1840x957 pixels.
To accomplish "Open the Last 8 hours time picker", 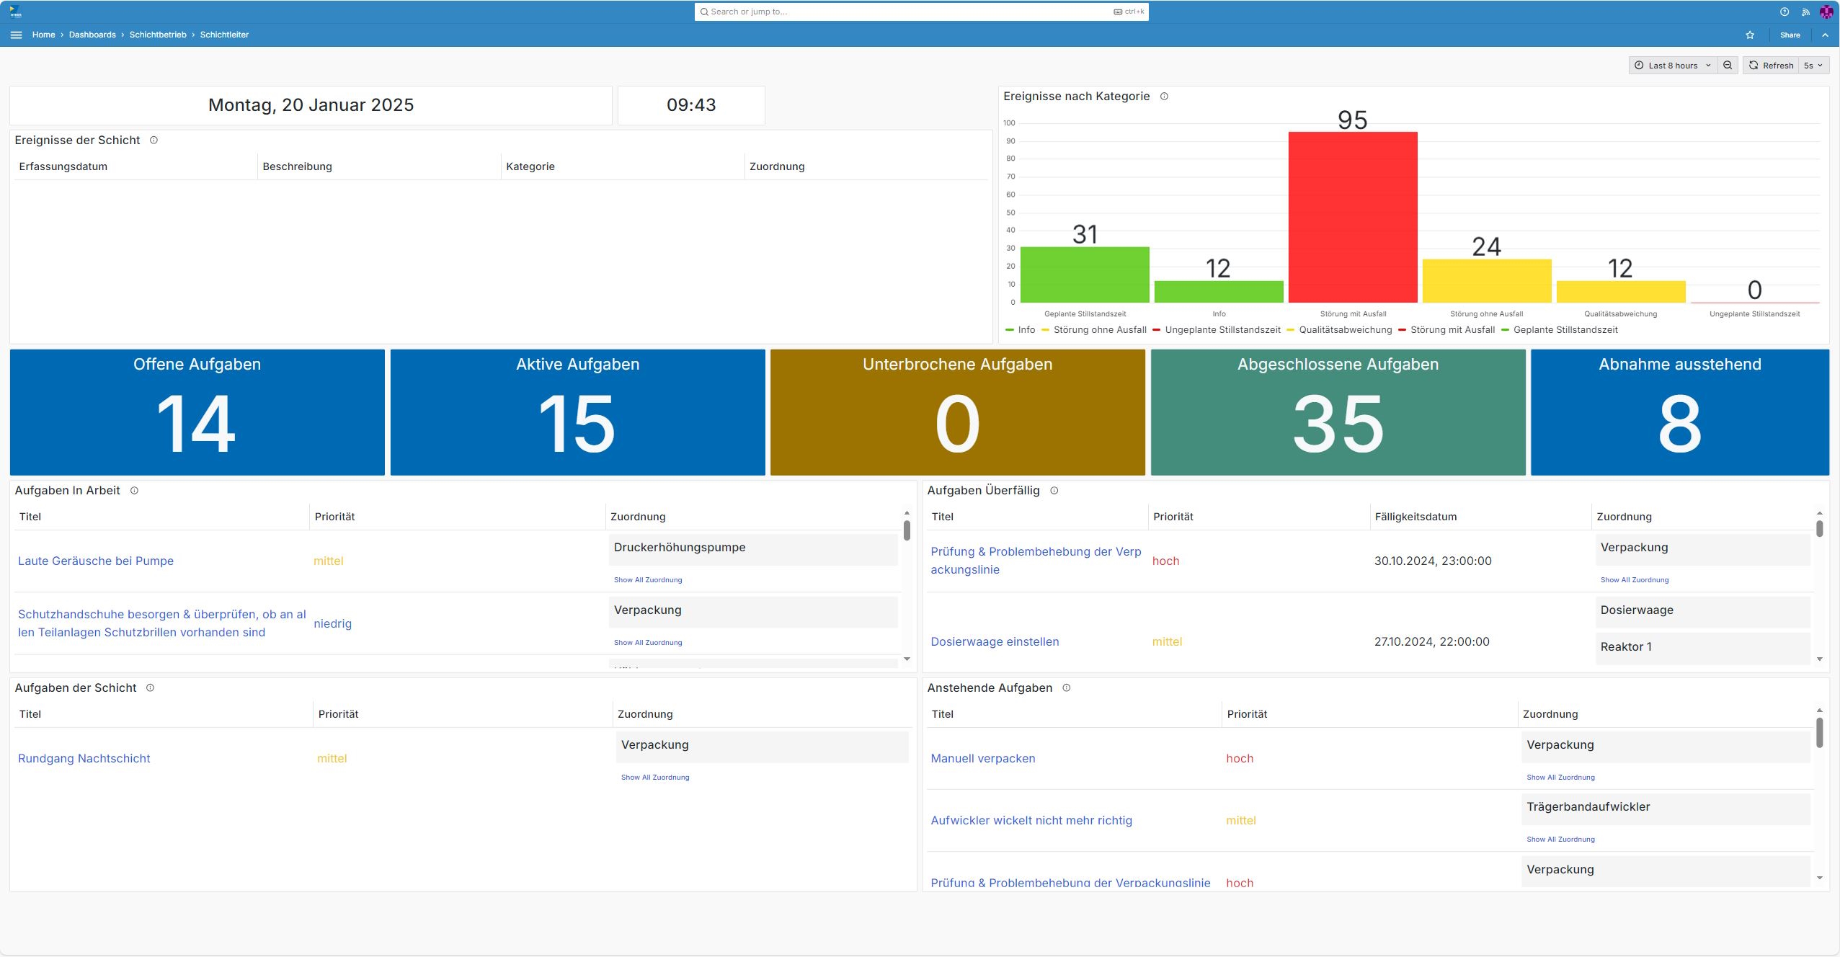I will pos(1672,66).
